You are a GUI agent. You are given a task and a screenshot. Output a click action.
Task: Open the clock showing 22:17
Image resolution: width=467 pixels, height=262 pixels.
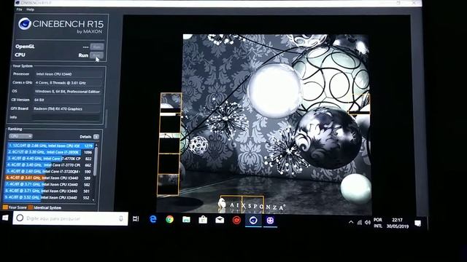(398, 223)
